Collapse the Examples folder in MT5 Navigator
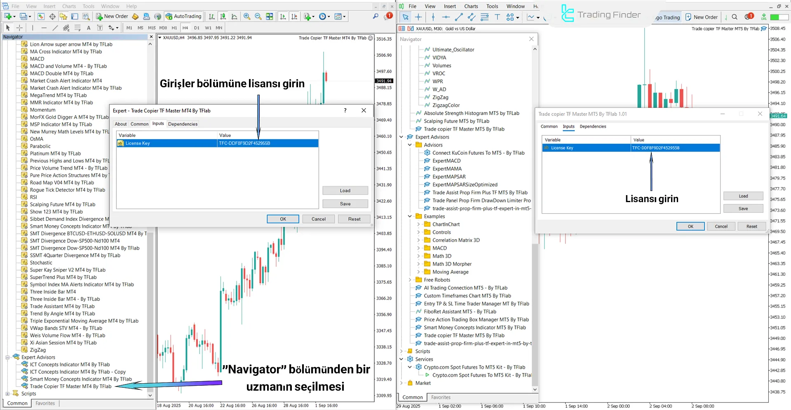This screenshot has width=791, height=410. pos(410,217)
